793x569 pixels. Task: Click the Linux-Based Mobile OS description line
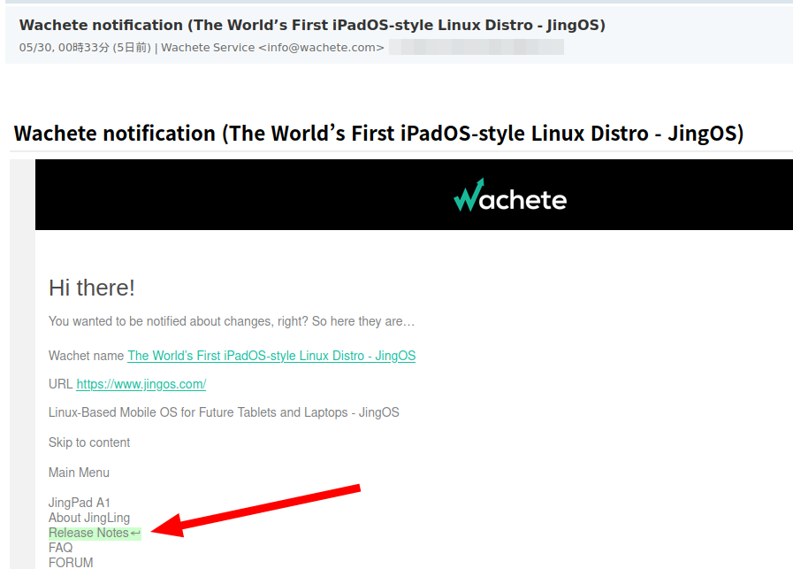[x=224, y=412]
